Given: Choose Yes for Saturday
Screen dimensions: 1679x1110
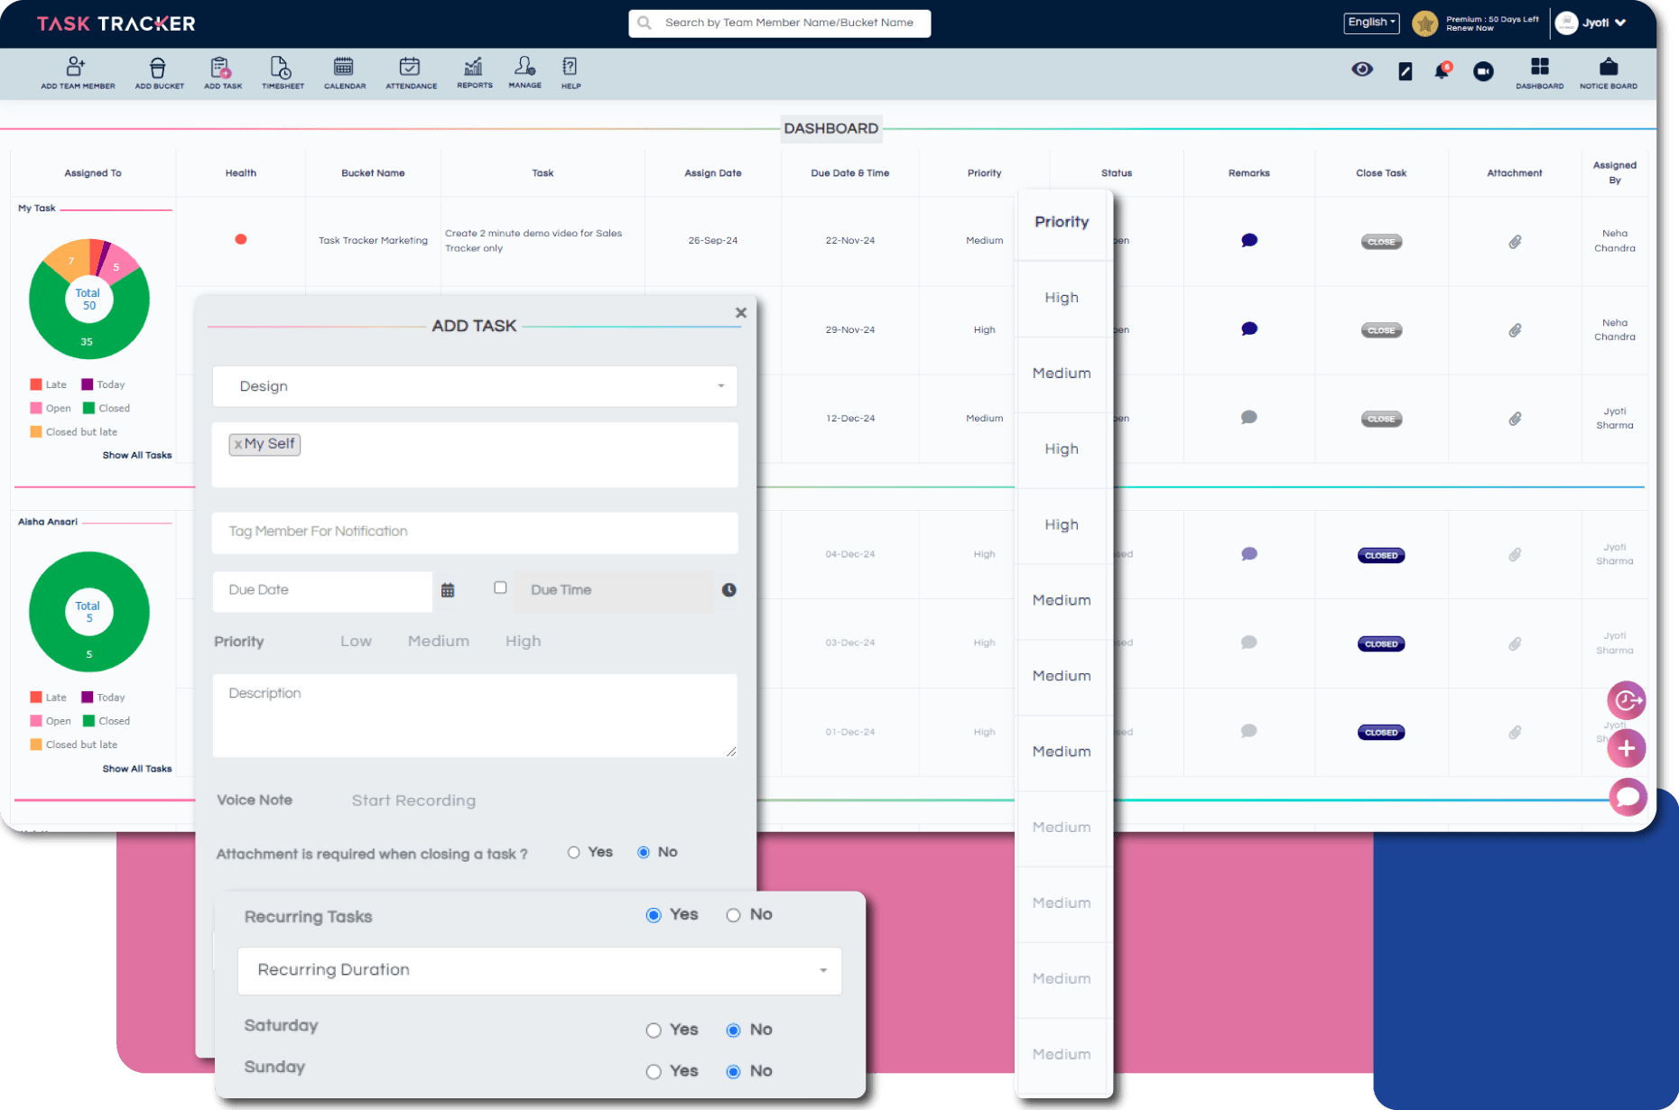Looking at the screenshot, I should [654, 1031].
